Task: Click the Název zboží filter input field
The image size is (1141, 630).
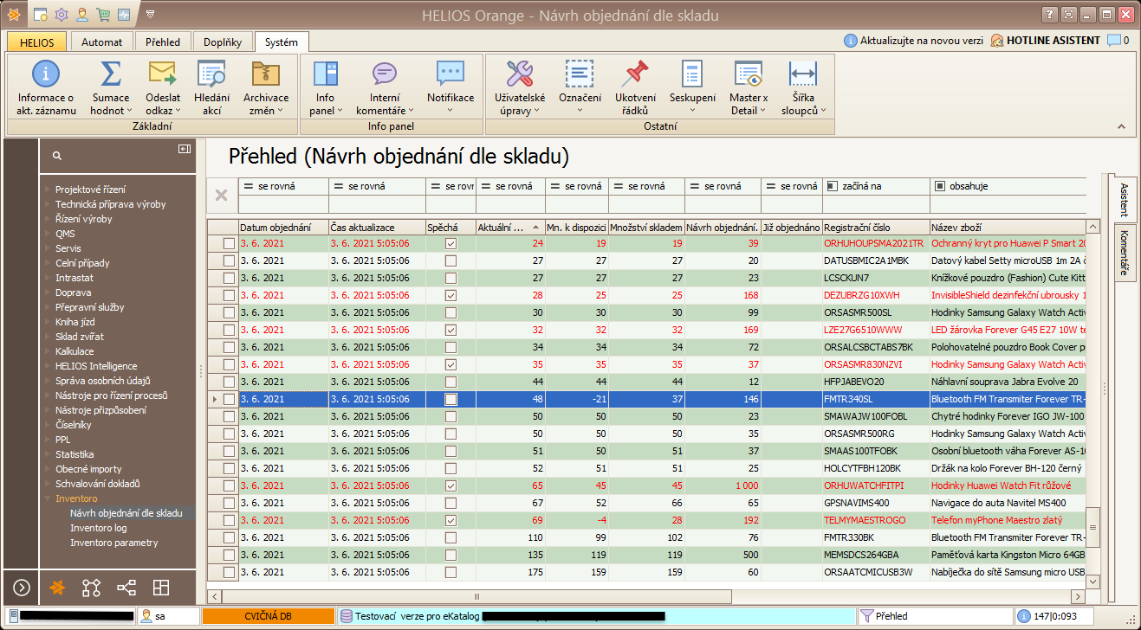Action: point(1007,204)
